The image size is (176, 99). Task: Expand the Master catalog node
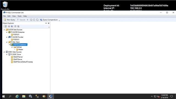pyautogui.click(x=15, y=50)
